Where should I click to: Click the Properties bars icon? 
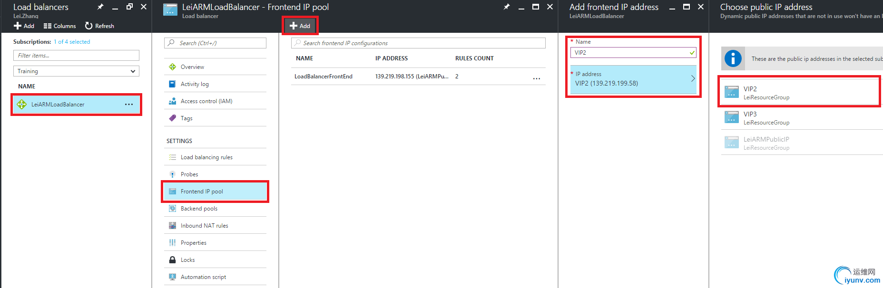(172, 243)
